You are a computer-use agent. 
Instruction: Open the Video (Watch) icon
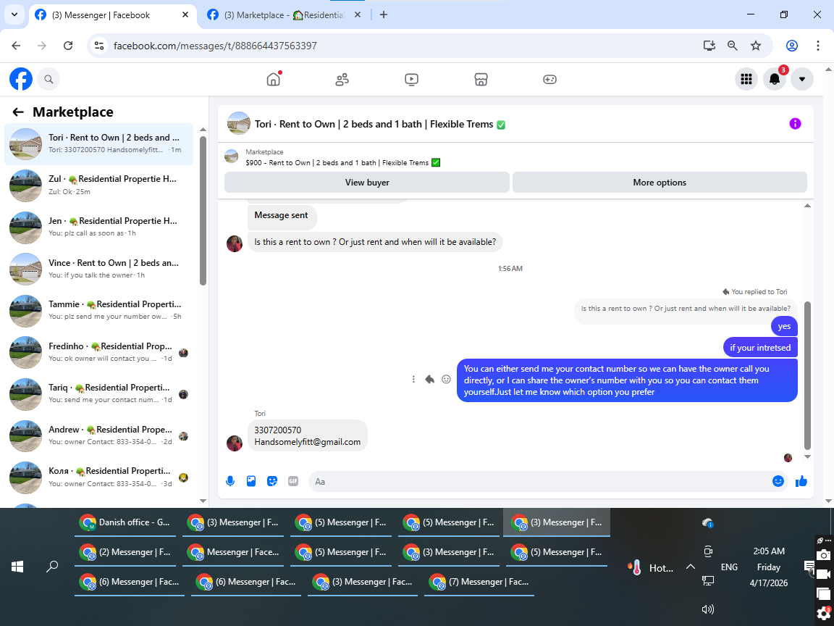(411, 79)
